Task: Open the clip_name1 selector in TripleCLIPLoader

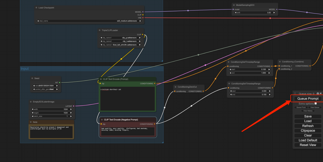Action: click(x=121, y=38)
